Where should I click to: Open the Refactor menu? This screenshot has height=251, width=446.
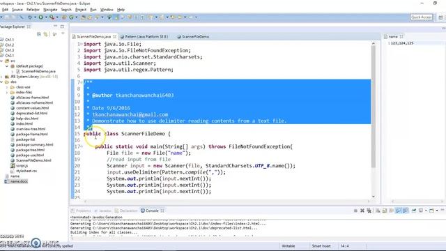click(33, 10)
